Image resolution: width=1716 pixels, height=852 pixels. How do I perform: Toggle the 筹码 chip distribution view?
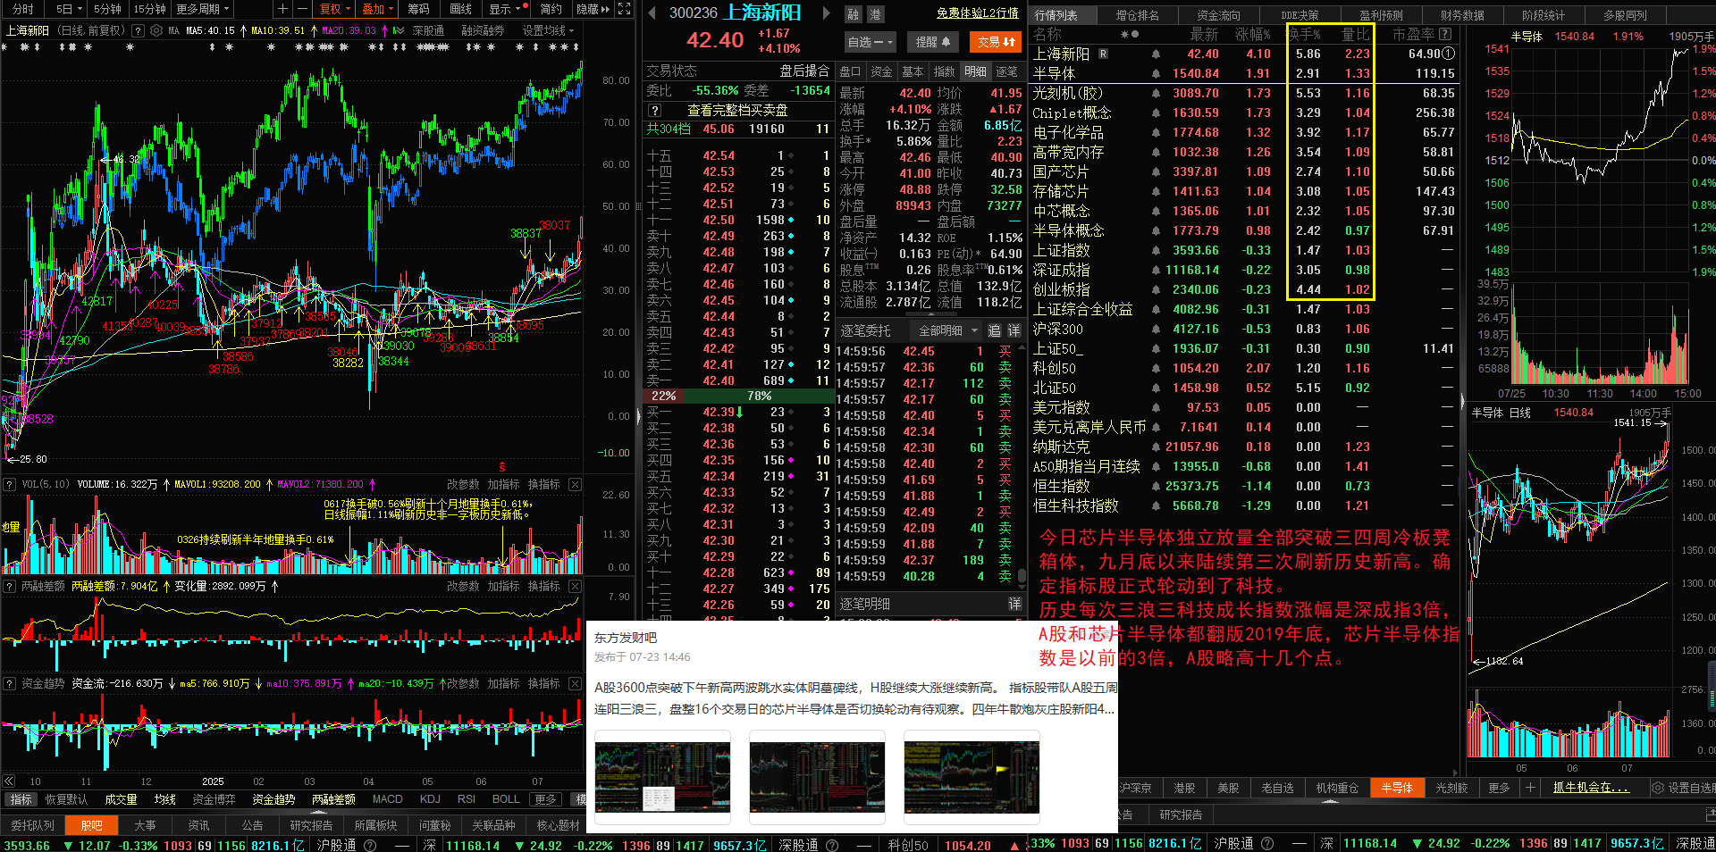(418, 9)
